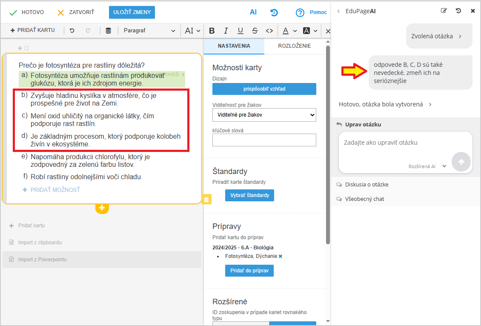Click the Uložiť zmeny button
Image resolution: width=481 pixels, height=326 pixels.
pyautogui.click(x=132, y=12)
